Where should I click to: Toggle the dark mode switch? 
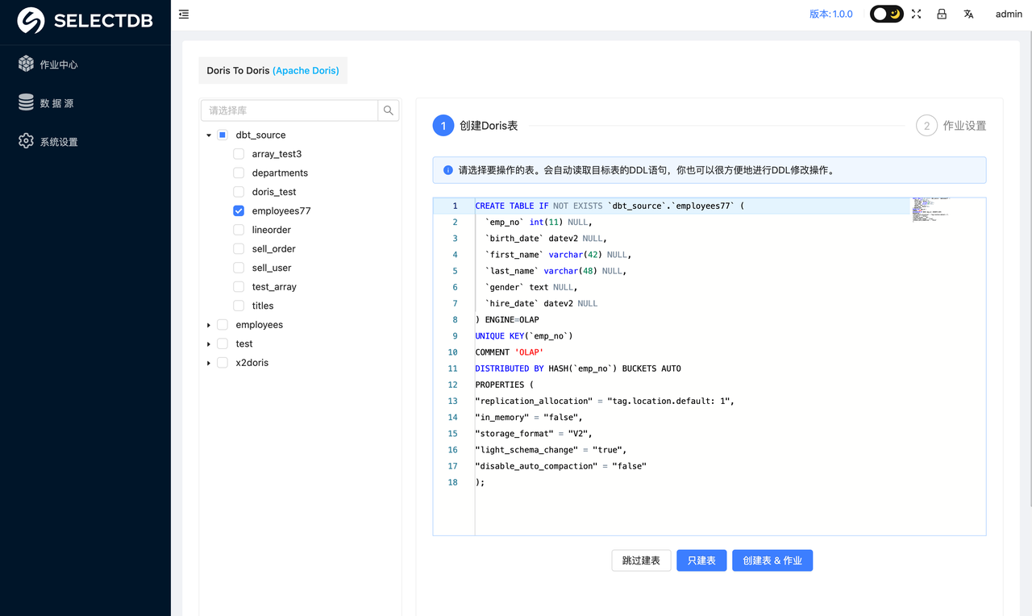click(886, 14)
